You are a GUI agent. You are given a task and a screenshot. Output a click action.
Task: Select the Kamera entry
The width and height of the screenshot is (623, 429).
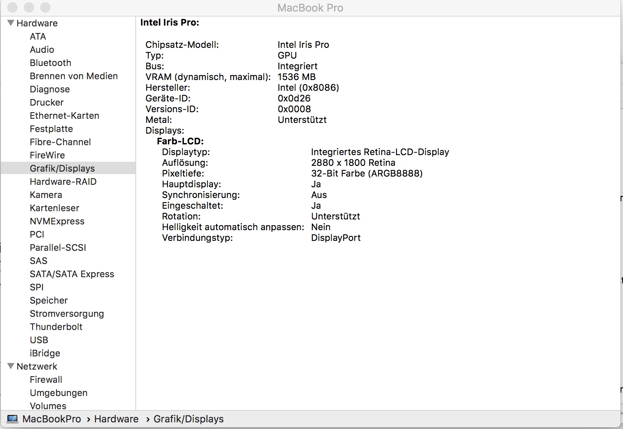(x=46, y=195)
